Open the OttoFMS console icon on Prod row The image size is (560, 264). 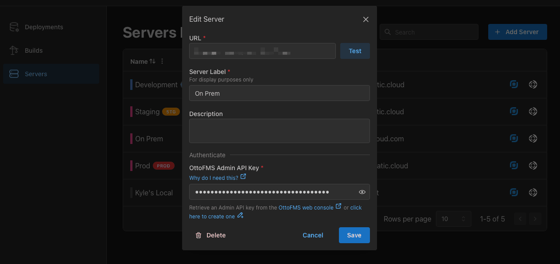coord(513,165)
